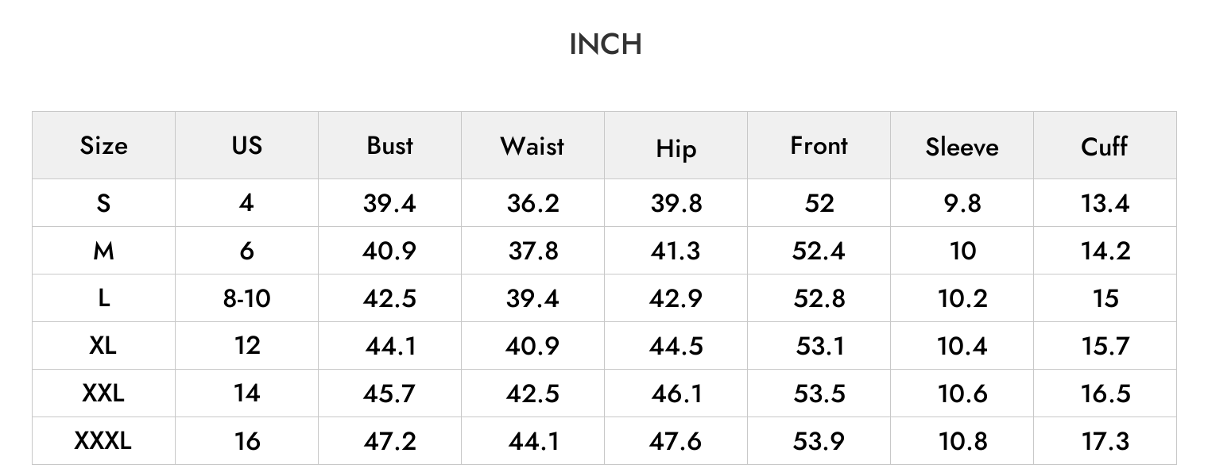
Task: Select the Hip column header
Action: 676,149
